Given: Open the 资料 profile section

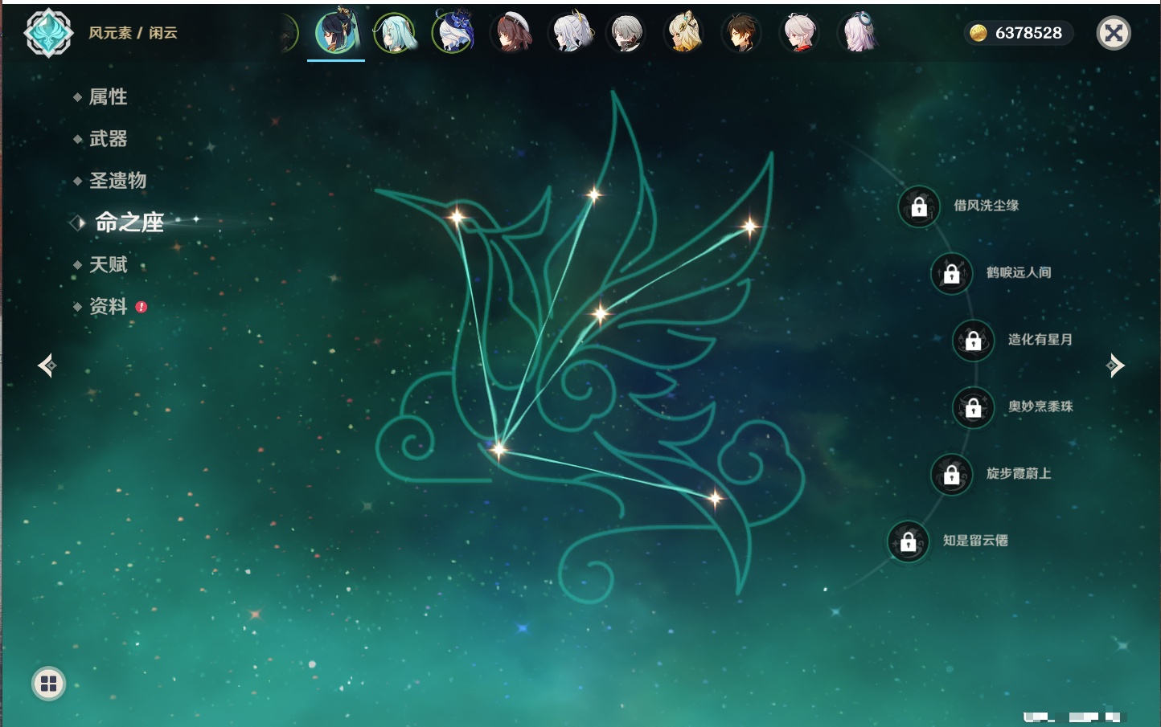Looking at the screenshot, I should coord(108,306).
